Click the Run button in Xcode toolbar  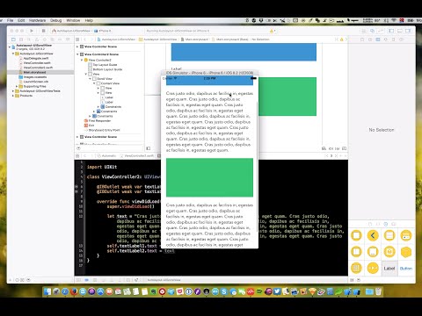tap(32, 31)
